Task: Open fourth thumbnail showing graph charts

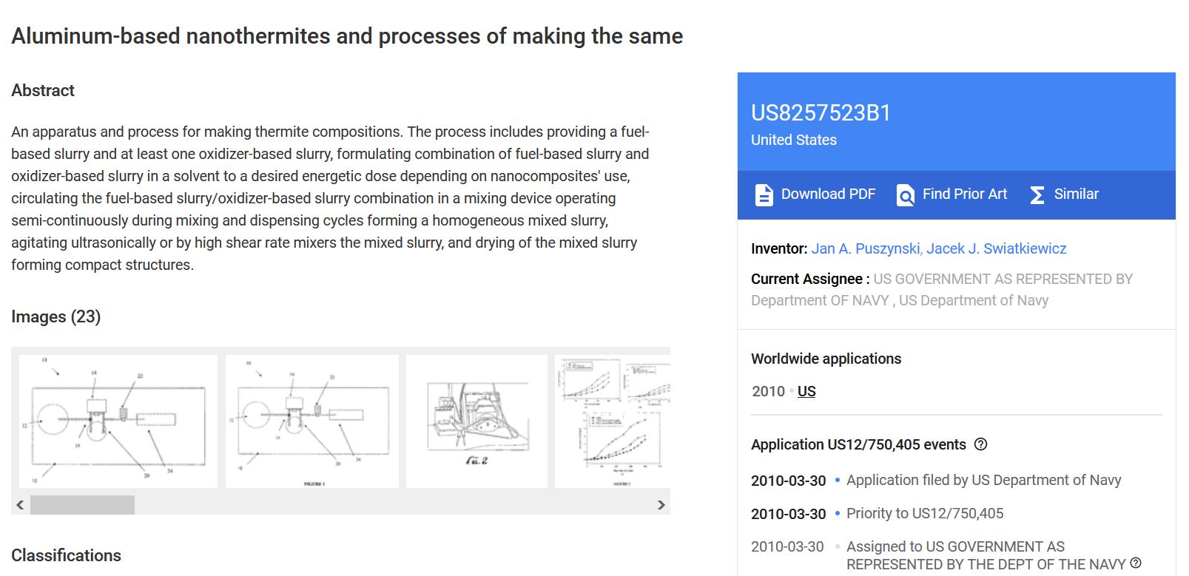Action: (613, 421)
